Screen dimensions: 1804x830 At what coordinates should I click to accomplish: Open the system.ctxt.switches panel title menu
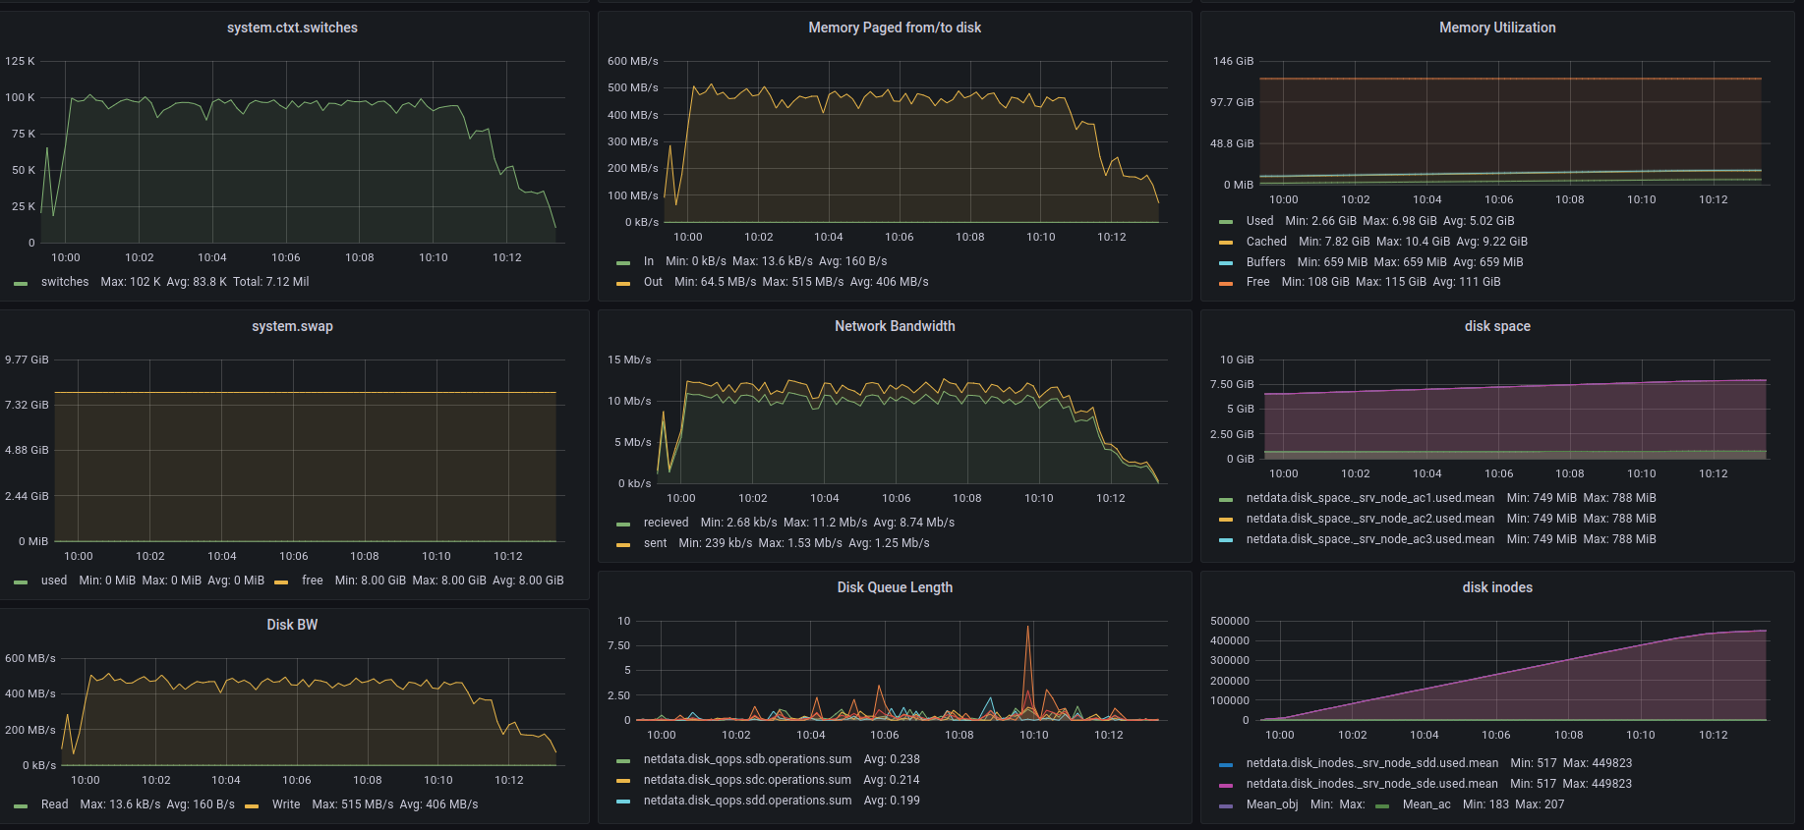[x=292, y=28]
